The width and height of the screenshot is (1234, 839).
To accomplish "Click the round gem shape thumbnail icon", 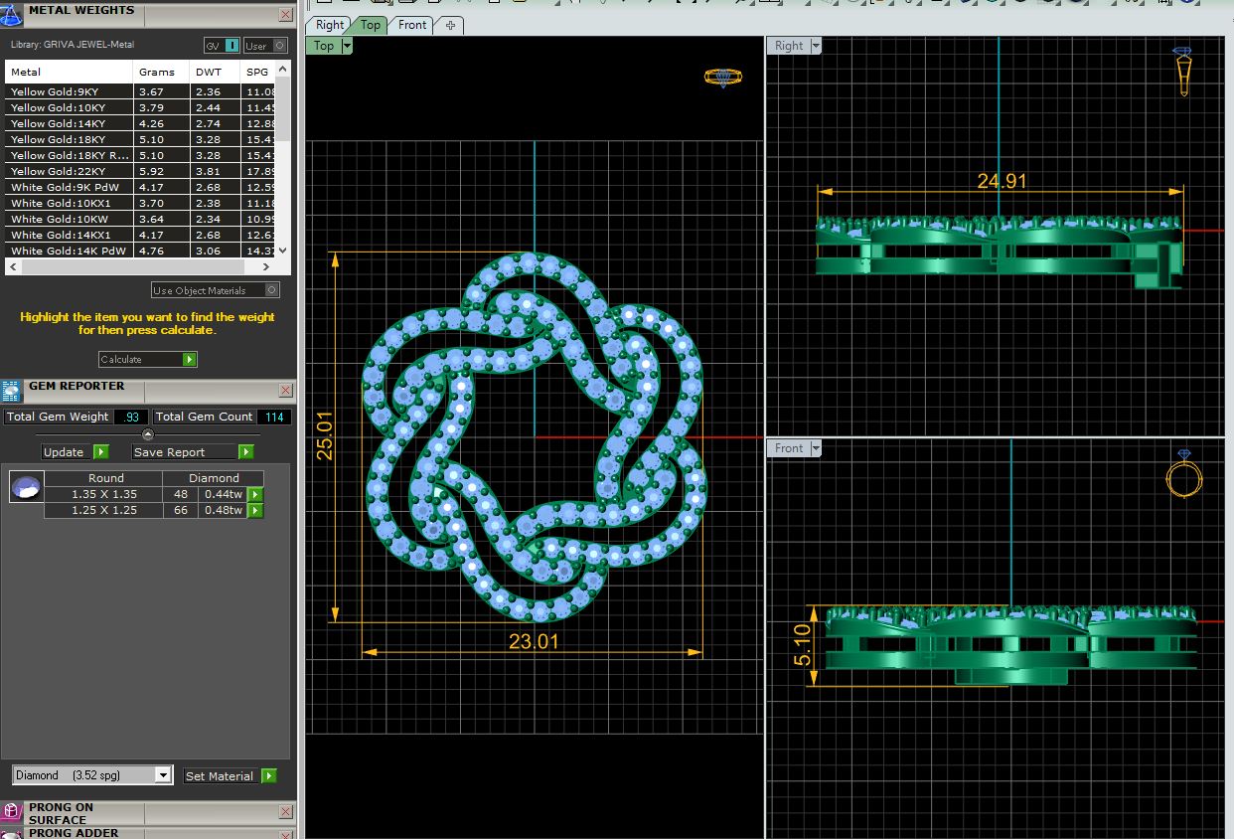I will pos(26,487).
